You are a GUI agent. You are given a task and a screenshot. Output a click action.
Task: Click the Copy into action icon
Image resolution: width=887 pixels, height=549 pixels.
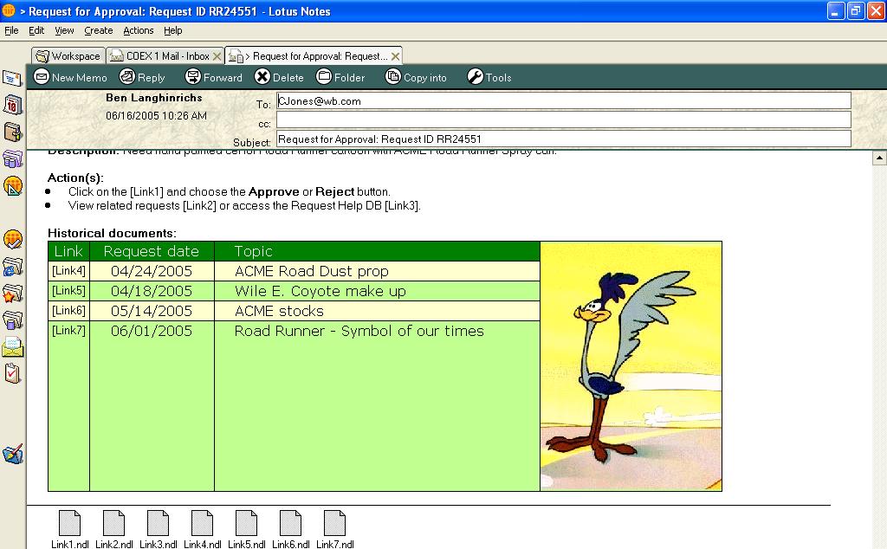point(393,76)
